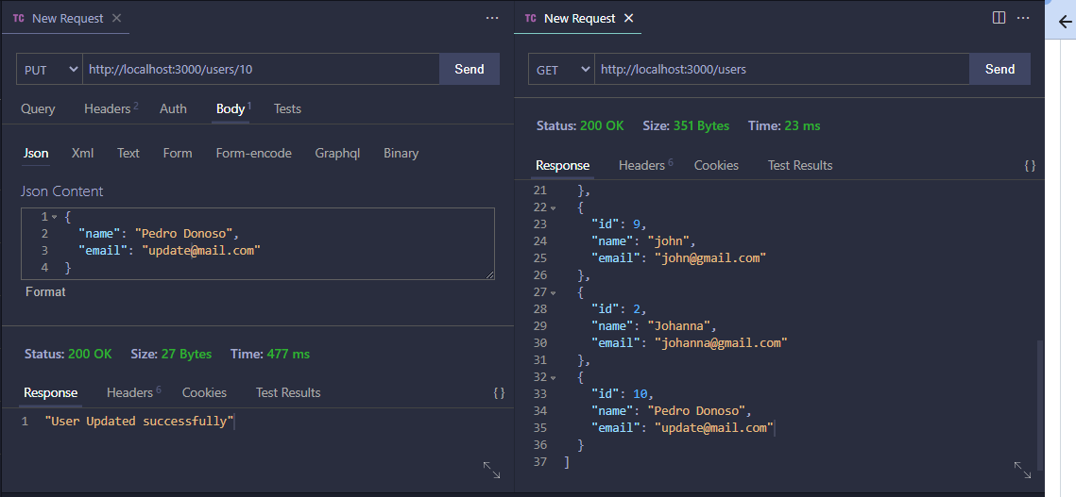The image size is (1076, 497).
Task: Click the "id": 10 line in response
Action: 623,393
